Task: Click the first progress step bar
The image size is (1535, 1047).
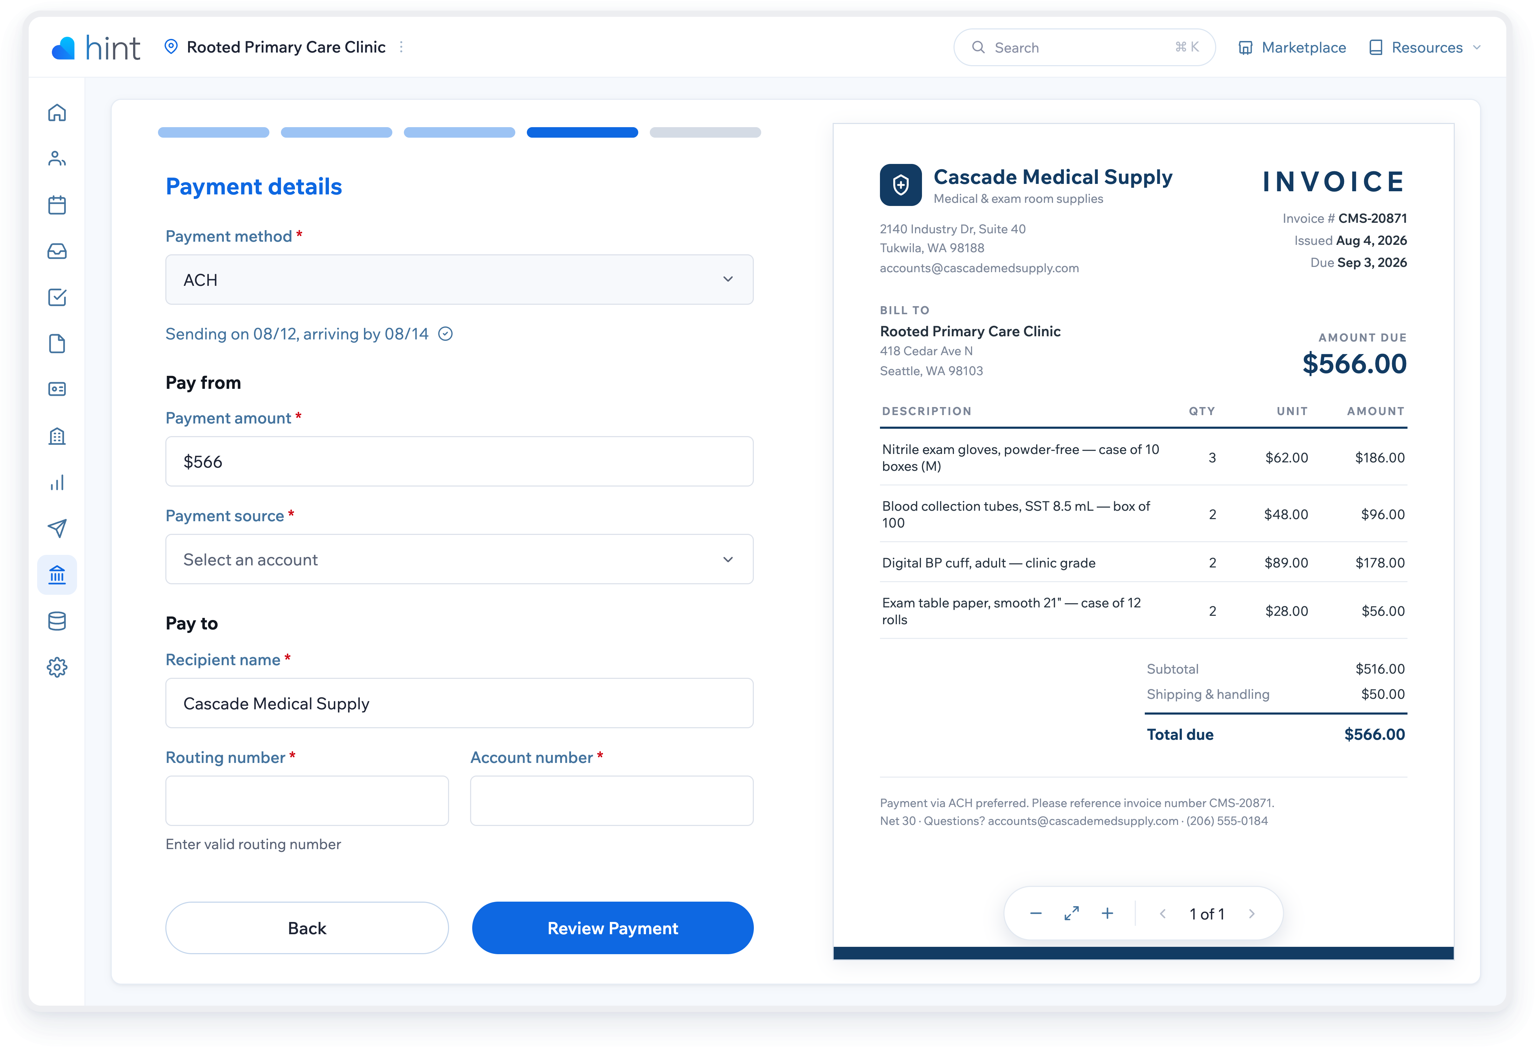Action: (x=213, y=133)
